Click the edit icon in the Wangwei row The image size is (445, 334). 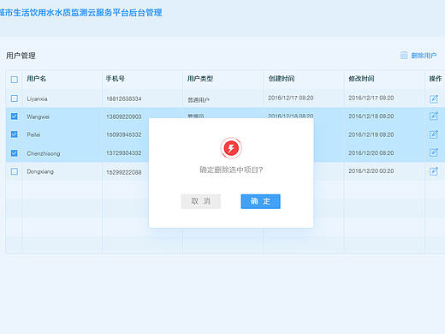(x=434, y=116)
